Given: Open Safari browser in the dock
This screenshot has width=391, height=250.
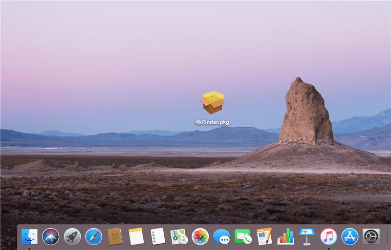Looking at the screenshot, I should click(x=93, y=236).
